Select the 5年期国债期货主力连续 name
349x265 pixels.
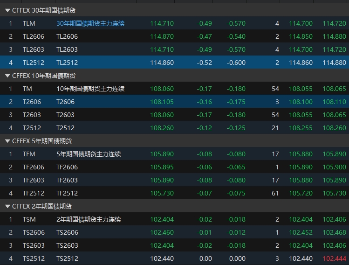coord(89,154)
